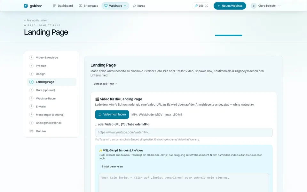This screenshot has height=192, width=307.
Task: Click the upload icon in Video hochladen
Action: (x=100, y=115)
